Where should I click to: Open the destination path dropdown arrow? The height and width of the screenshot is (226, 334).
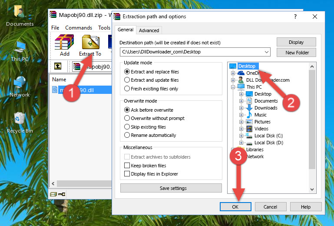point(267,52)
